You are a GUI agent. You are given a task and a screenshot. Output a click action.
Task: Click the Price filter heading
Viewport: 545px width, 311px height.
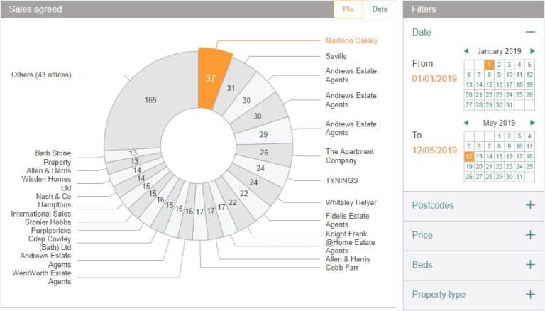coord(422,235)
